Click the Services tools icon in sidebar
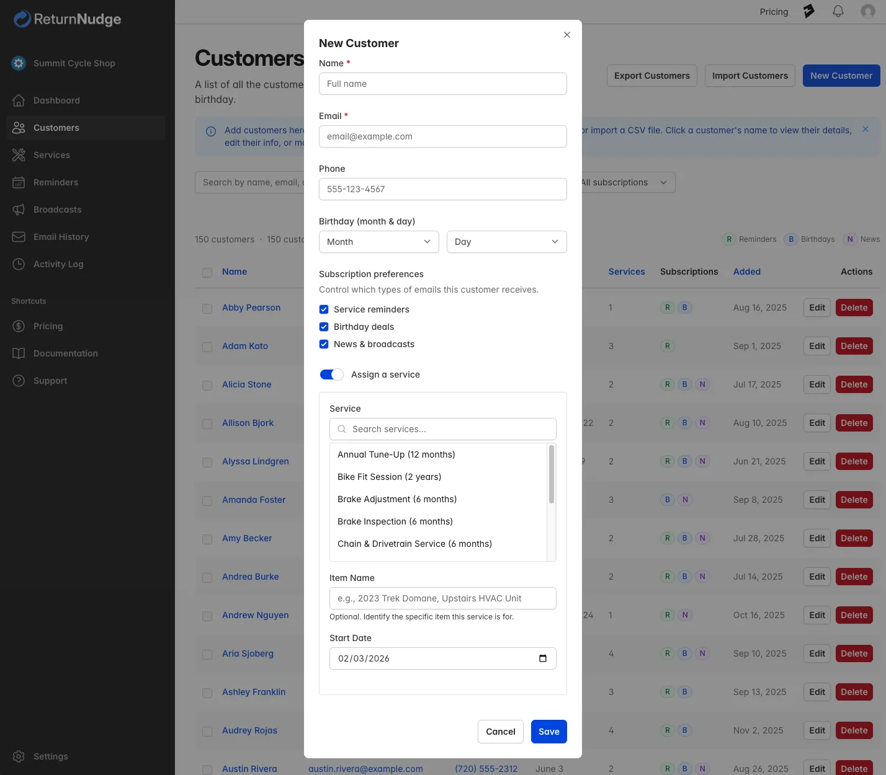The image size is (886, 775). pyautogui.click(x=19, y=155)
